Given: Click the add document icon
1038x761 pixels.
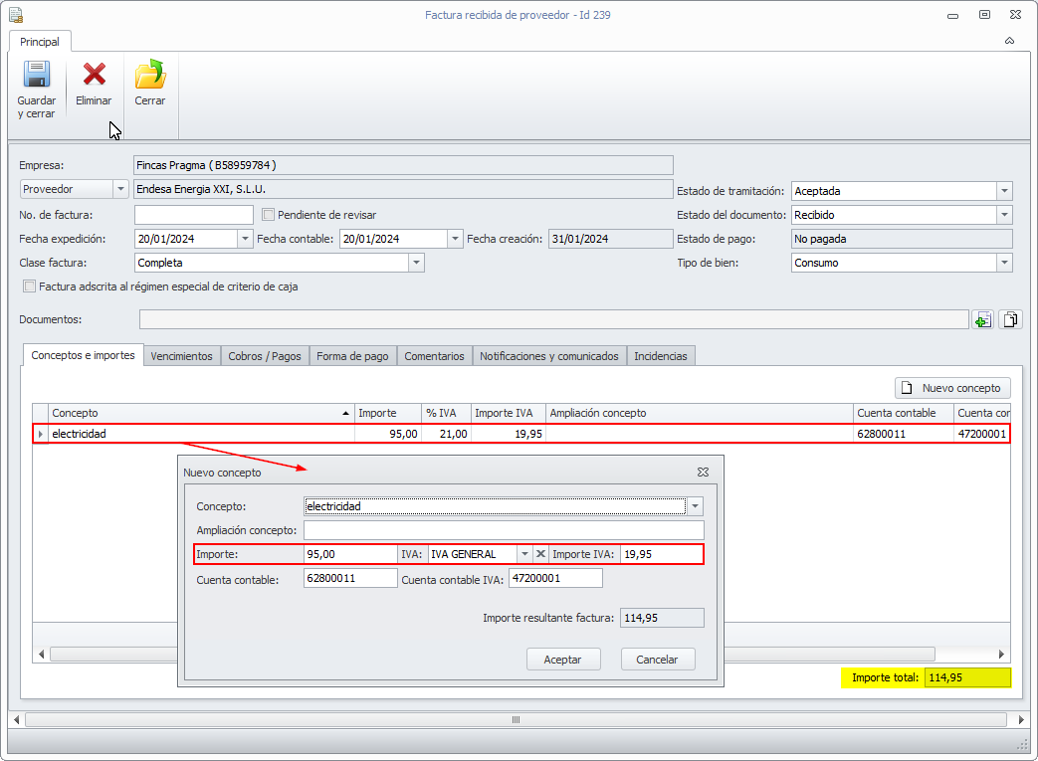Looking at the screenshot, I should pos(982,319).
